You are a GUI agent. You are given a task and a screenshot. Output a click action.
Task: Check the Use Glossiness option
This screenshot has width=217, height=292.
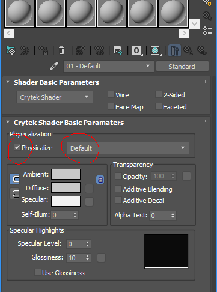(38, 272)
